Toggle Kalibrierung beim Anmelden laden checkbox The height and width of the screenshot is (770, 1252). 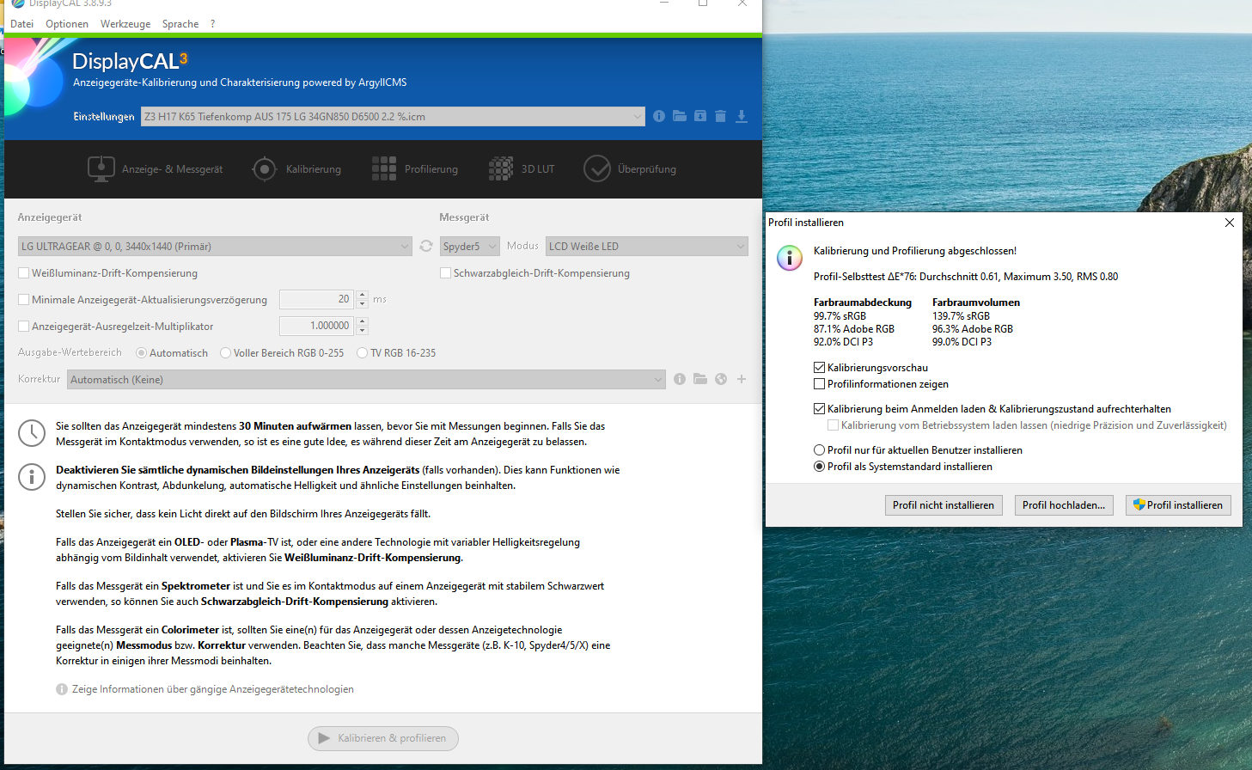[x=819, y=409]
